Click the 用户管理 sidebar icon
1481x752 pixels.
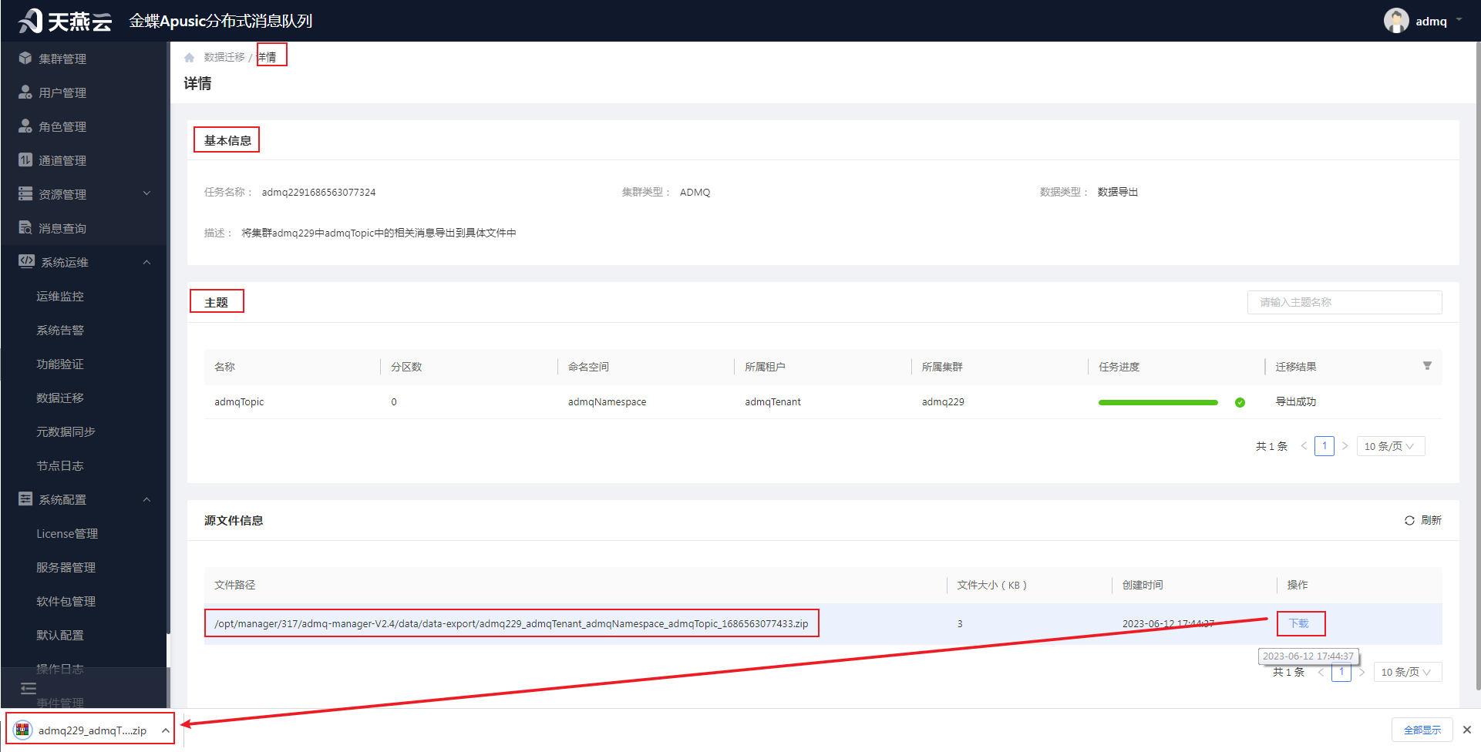coord(25,92)
